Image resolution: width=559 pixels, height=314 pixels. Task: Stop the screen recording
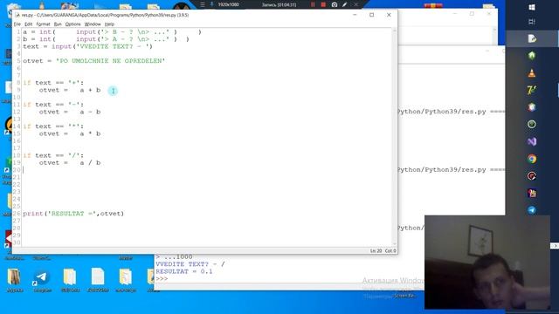[x=323, y=4]
